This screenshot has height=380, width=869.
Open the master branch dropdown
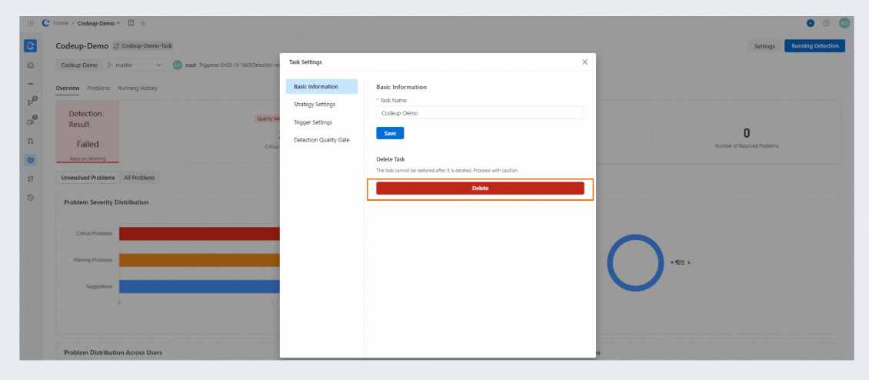point(135,65)
